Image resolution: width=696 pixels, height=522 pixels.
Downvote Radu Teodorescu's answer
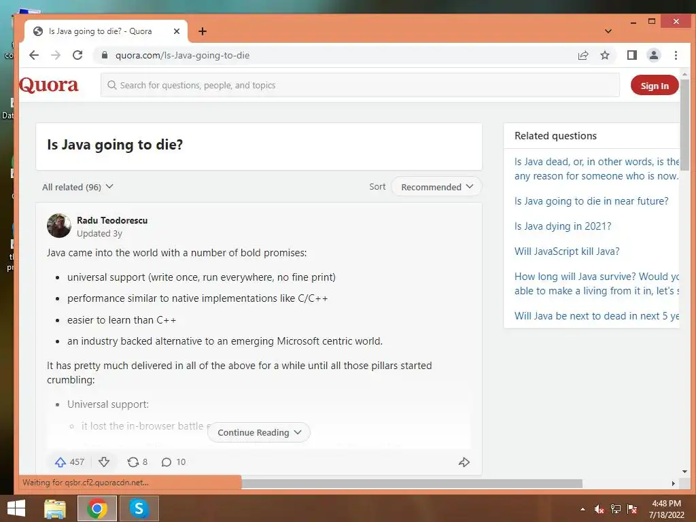[x=104, y=462]
